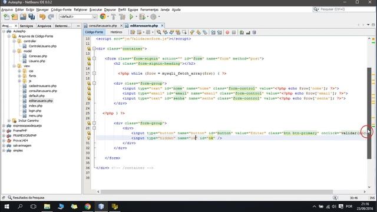Click the Last Edit editor toolbar icon

pos(133,32)
